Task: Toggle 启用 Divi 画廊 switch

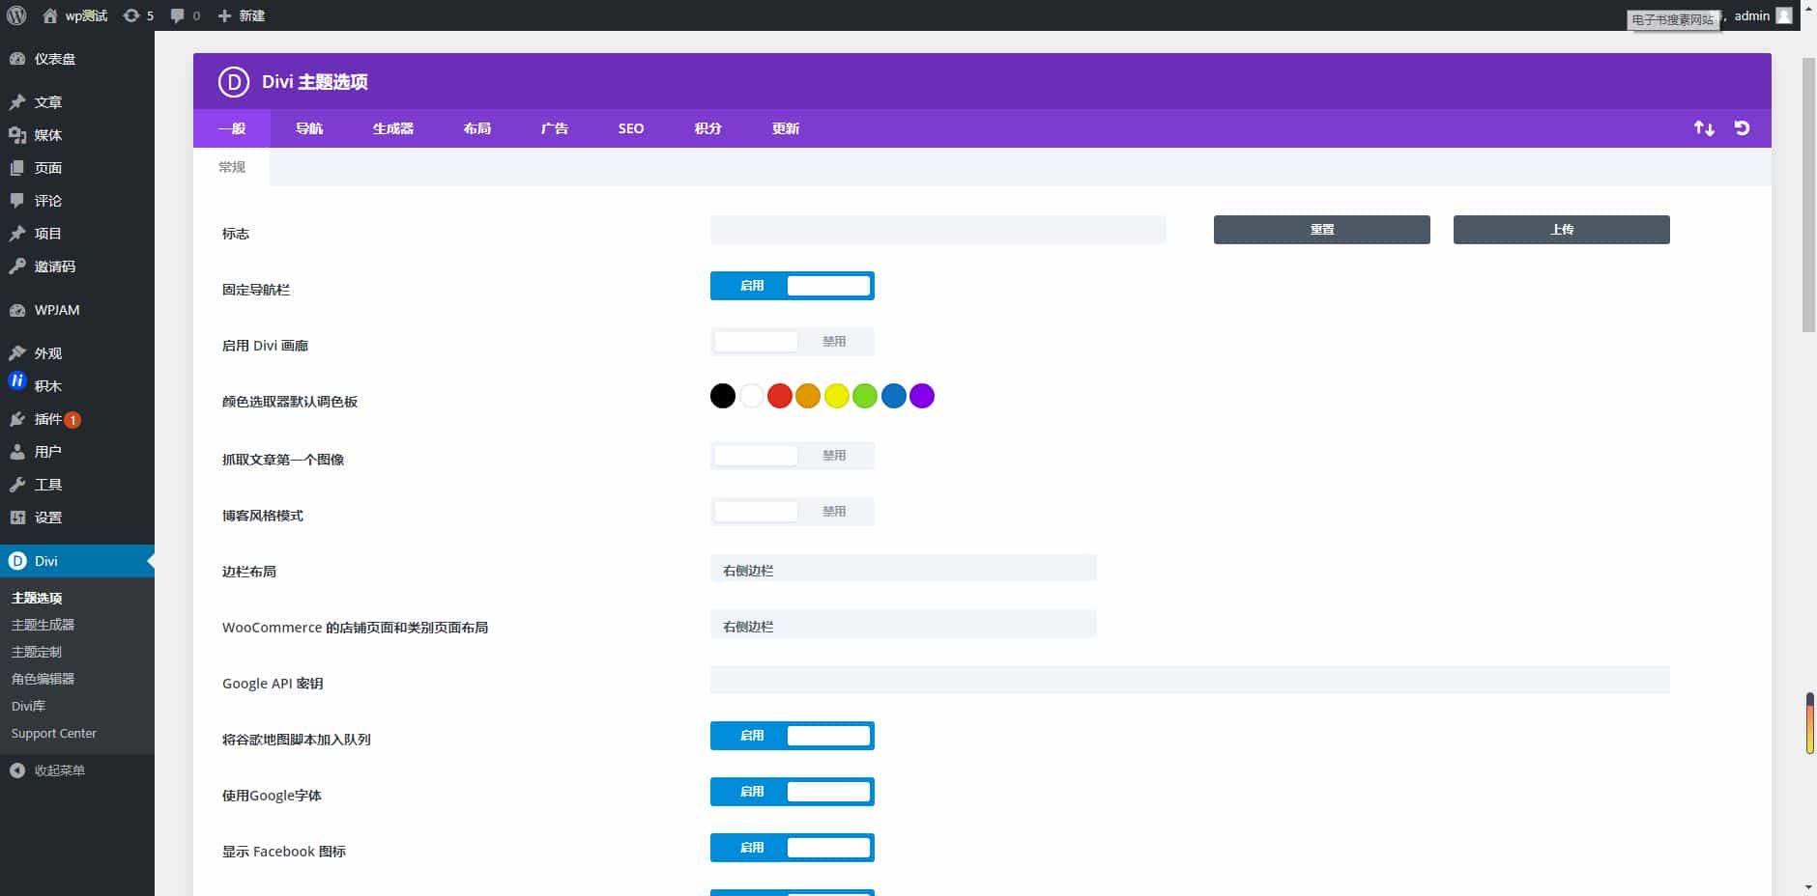Action: (793, 342)
